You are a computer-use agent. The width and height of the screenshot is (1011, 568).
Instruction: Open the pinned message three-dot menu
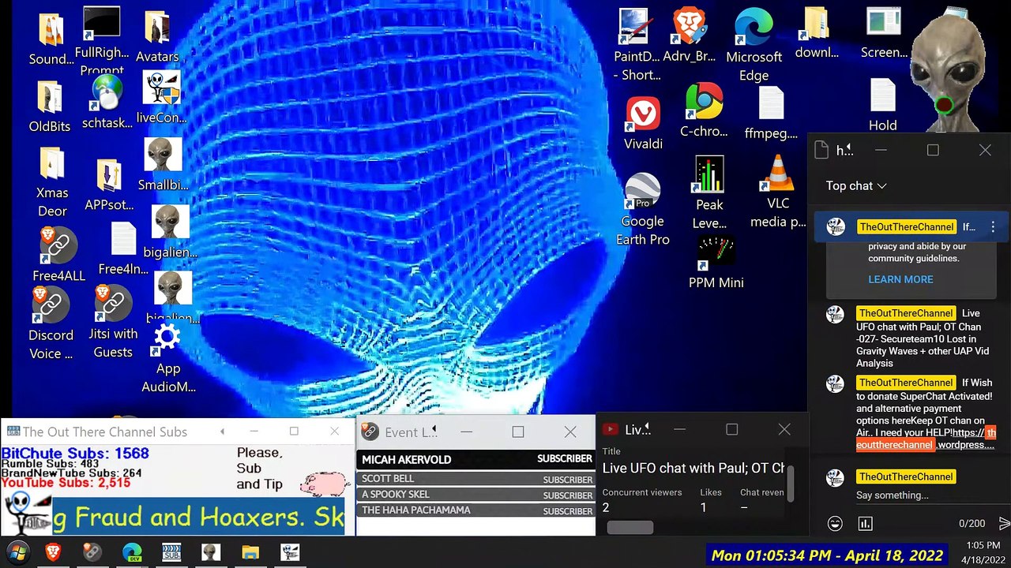[x=993, y=226]
